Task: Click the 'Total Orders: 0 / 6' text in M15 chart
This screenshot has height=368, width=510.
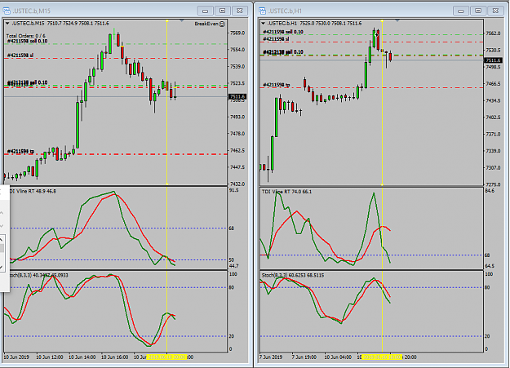Action: tap(25, 36)
